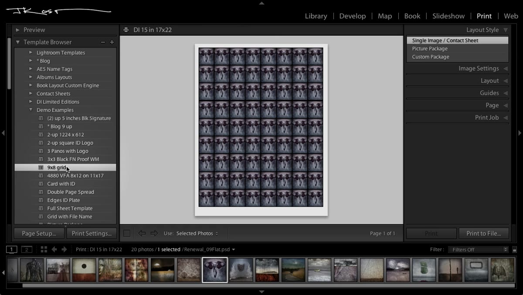Click the printer icon beside DI 15 in 17x22
This screenshot has width=523, height=295.
point(126,30)
